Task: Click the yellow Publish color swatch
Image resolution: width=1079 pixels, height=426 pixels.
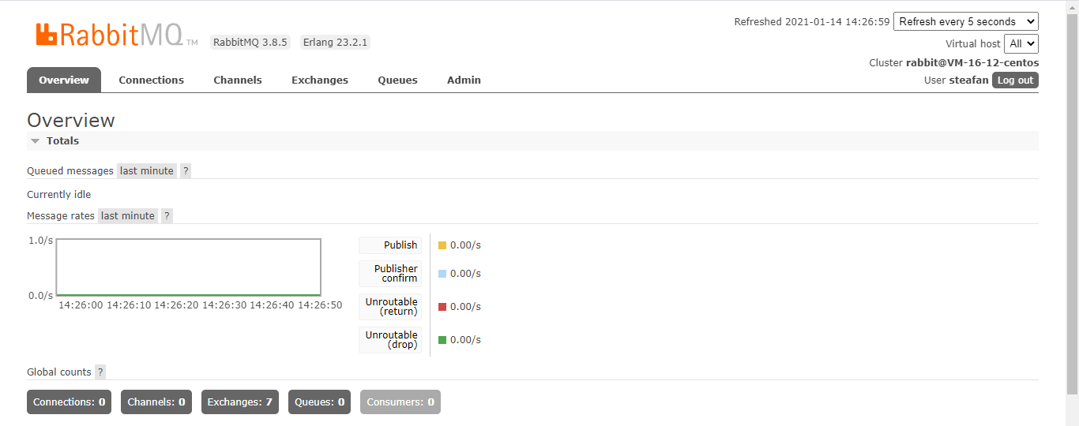Action: click(442, 245)
